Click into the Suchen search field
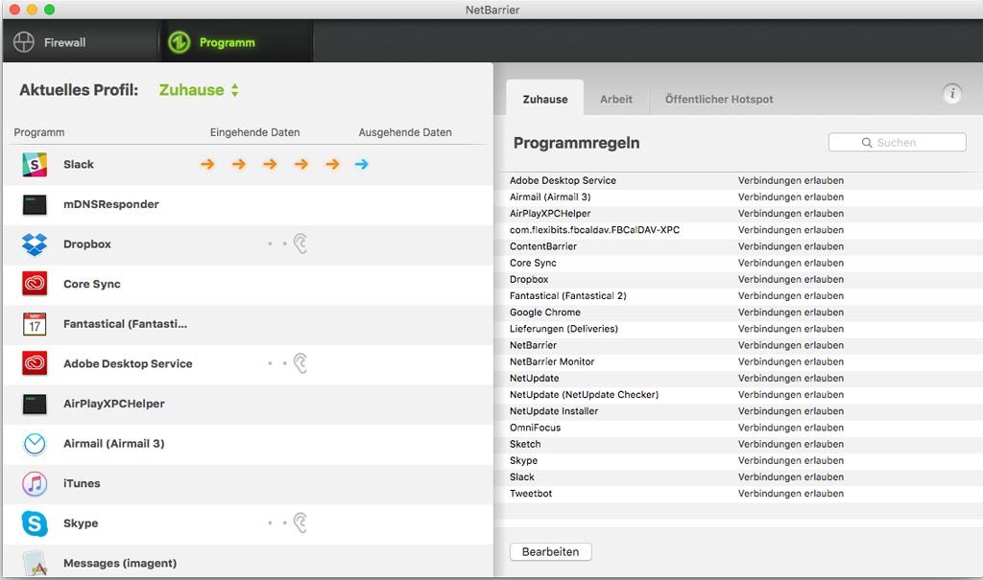 pyautogui.click(x=898, y=142)
